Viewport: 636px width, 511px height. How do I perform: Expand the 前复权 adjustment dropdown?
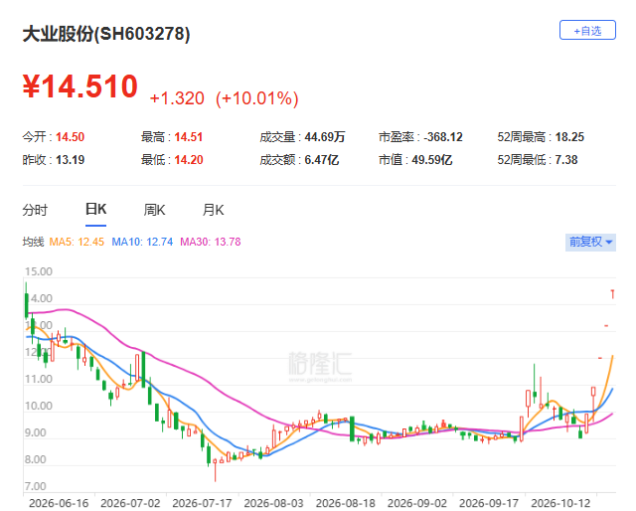click(590, 242)
